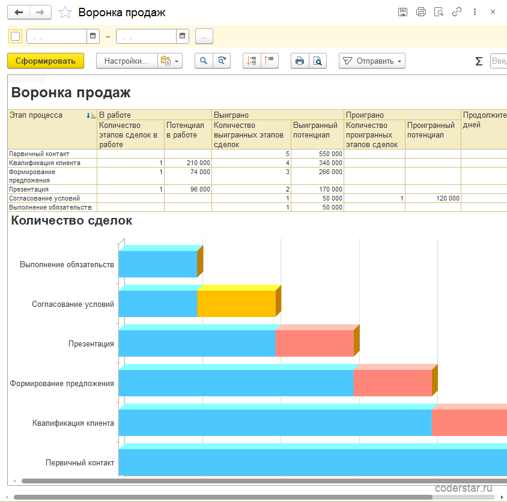Image resolution: width=507 pixels, height=502 pixels.
Task: Click the Find next icon
Action: click(x=222, y=61)
